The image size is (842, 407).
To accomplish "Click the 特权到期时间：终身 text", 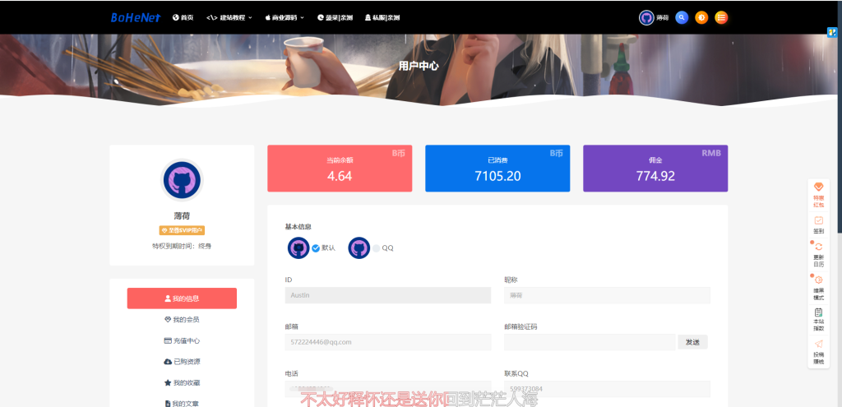I will (182, 246).
